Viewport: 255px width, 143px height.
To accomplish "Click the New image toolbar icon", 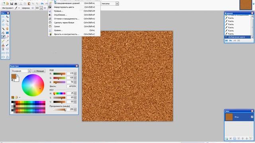I will click(x=4, y=4).
